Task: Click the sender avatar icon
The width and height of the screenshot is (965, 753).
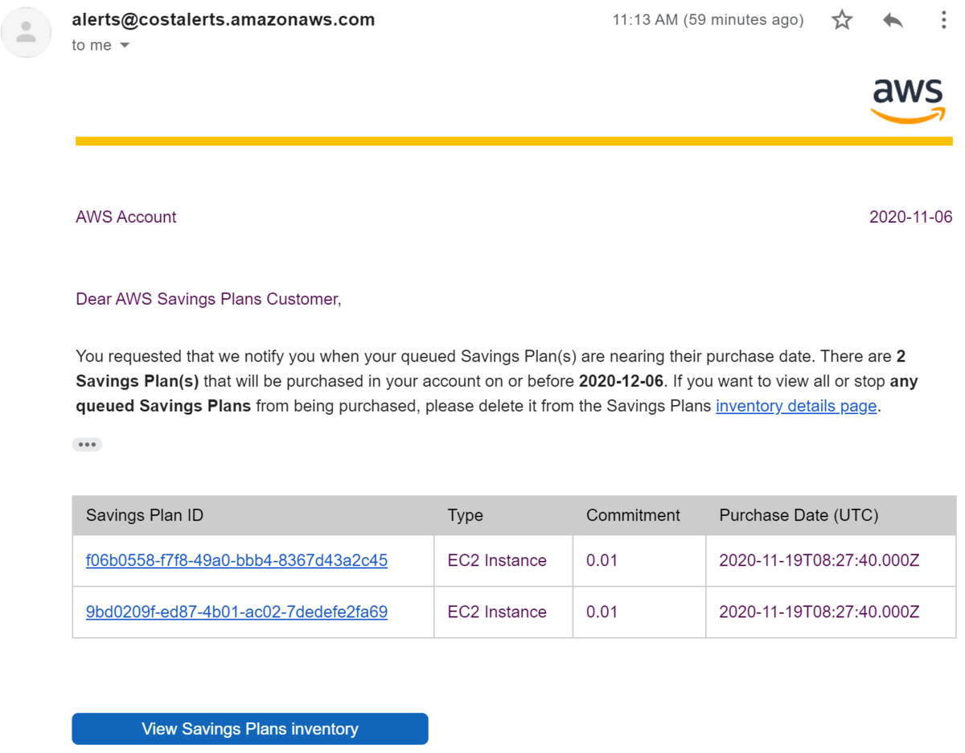Action: click(27, 32)
